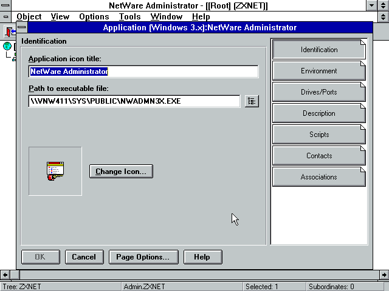Image resolution: width=389 pixels, height=291 pixels.
Task: Open the dialog's system control menu box
Action: pos(22,27)
